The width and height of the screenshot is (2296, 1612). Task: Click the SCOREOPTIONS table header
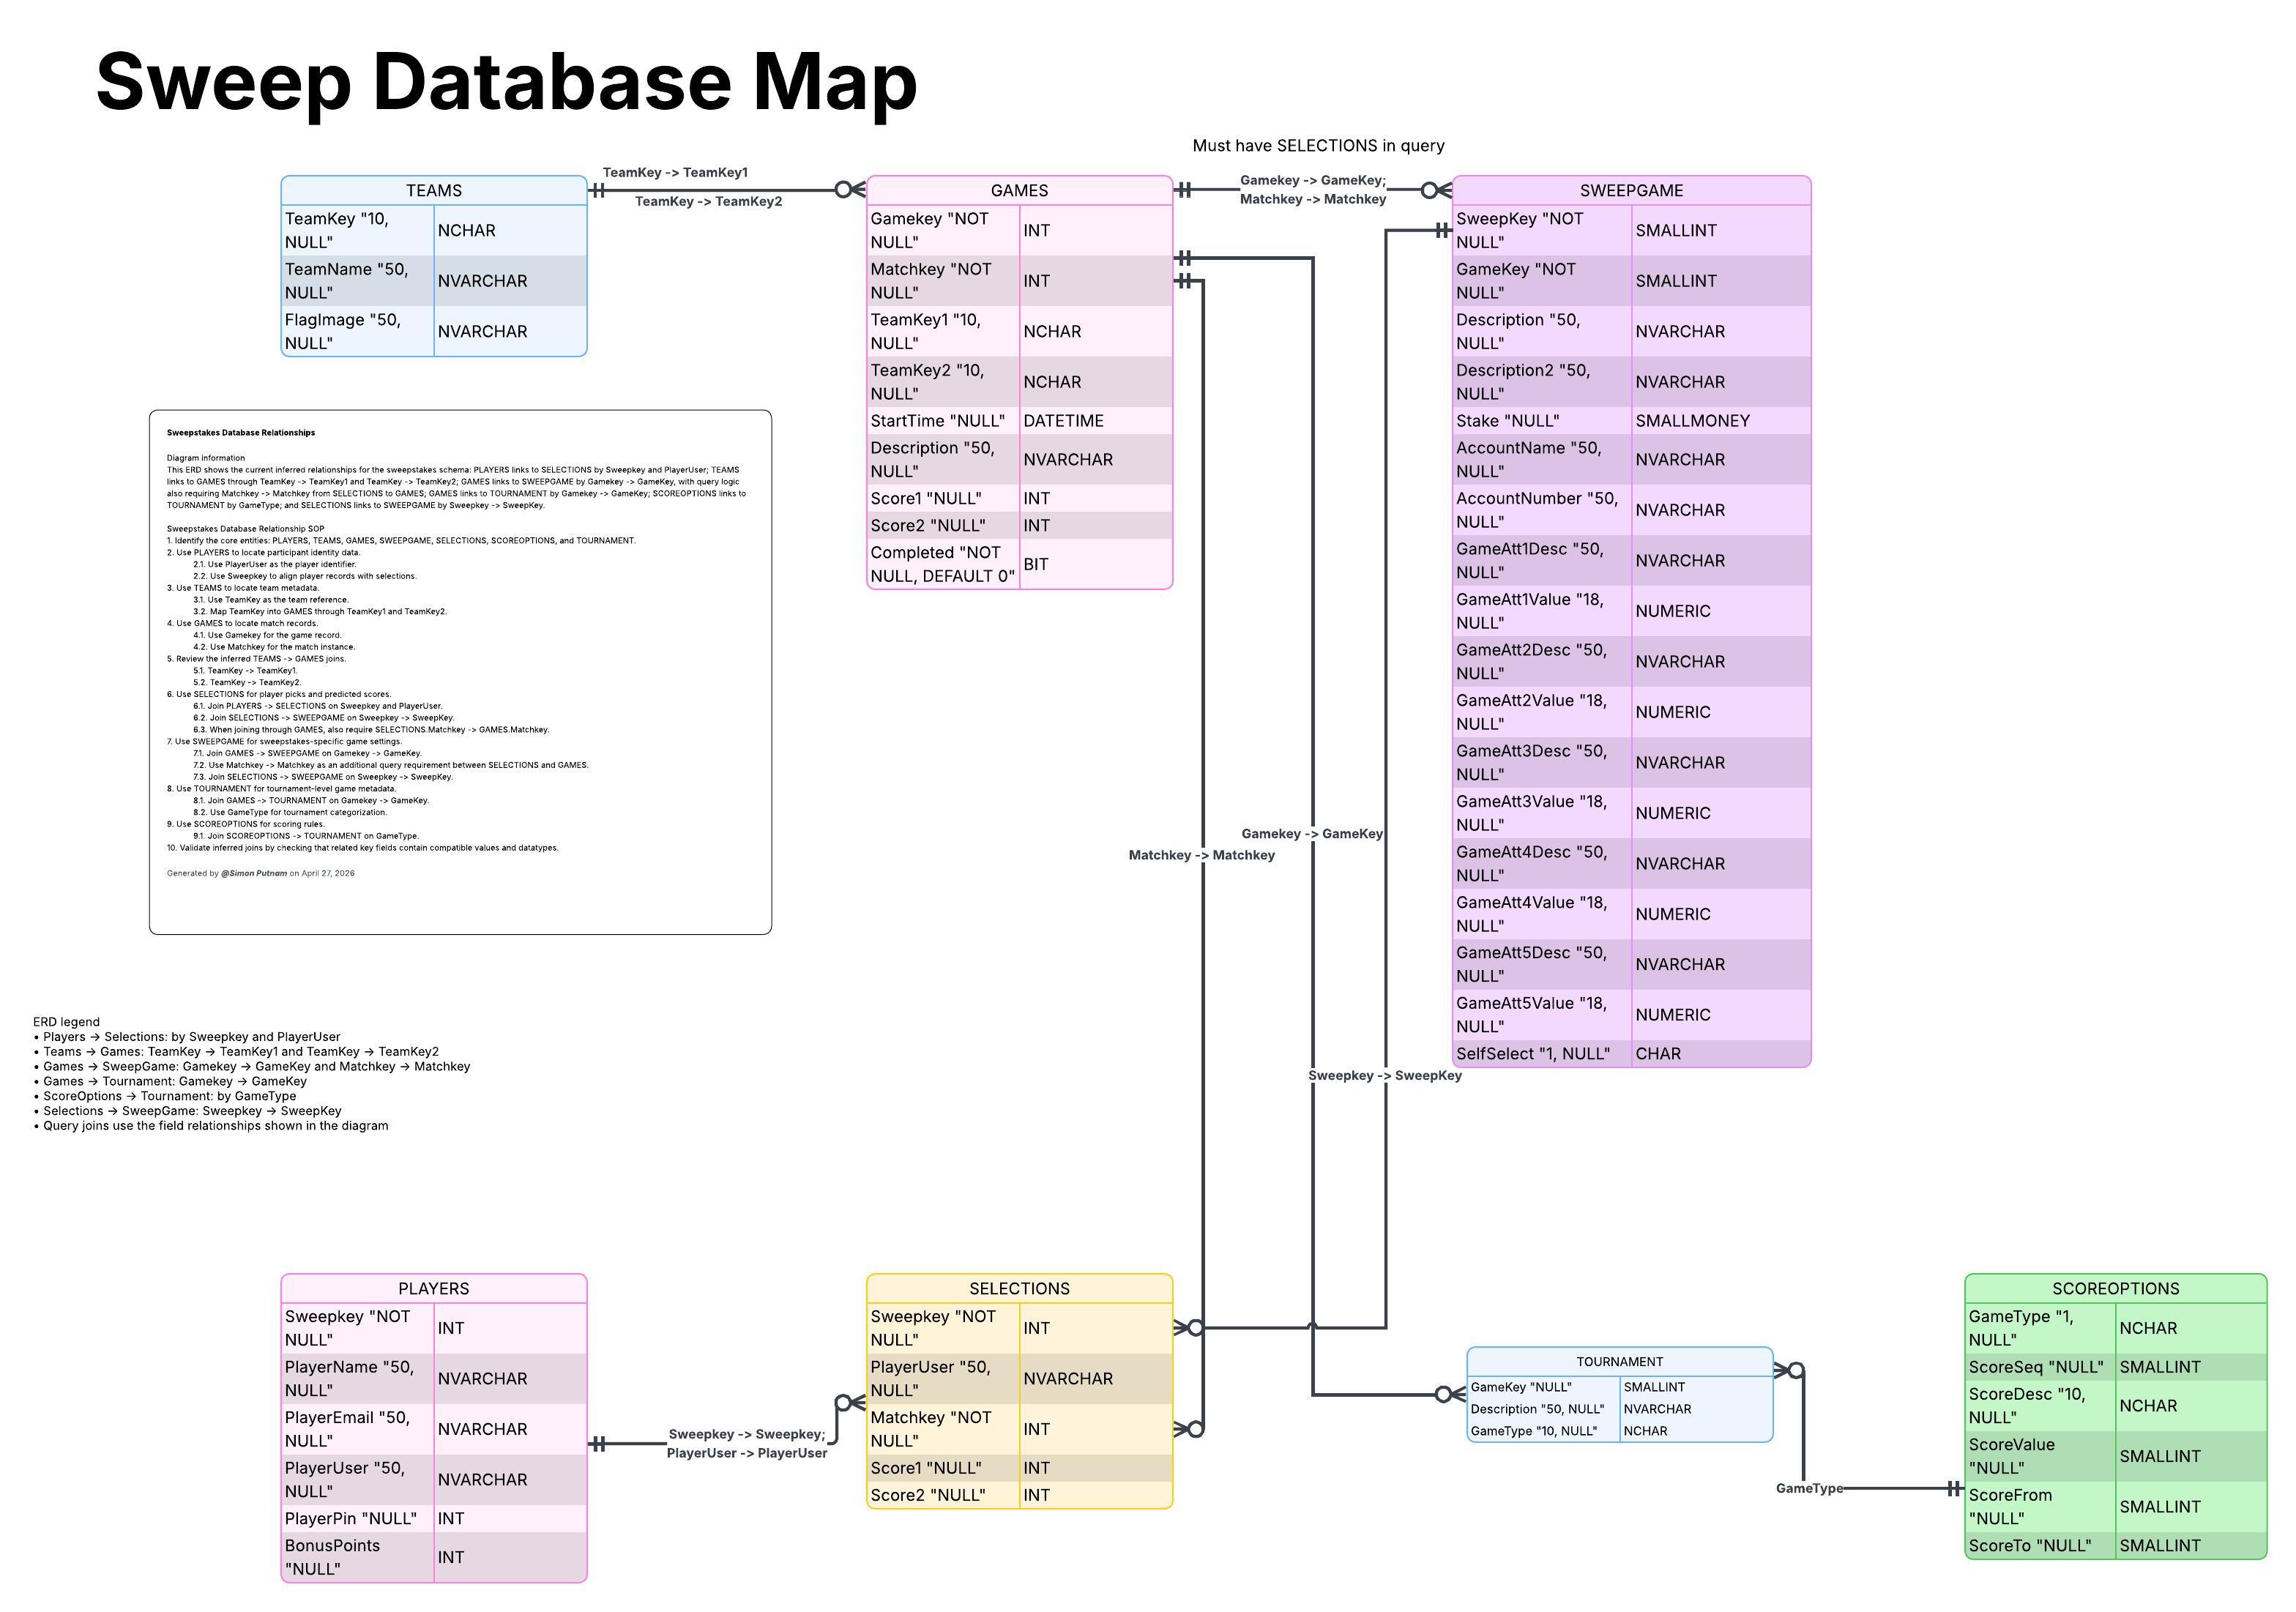click(2116, 1288)
